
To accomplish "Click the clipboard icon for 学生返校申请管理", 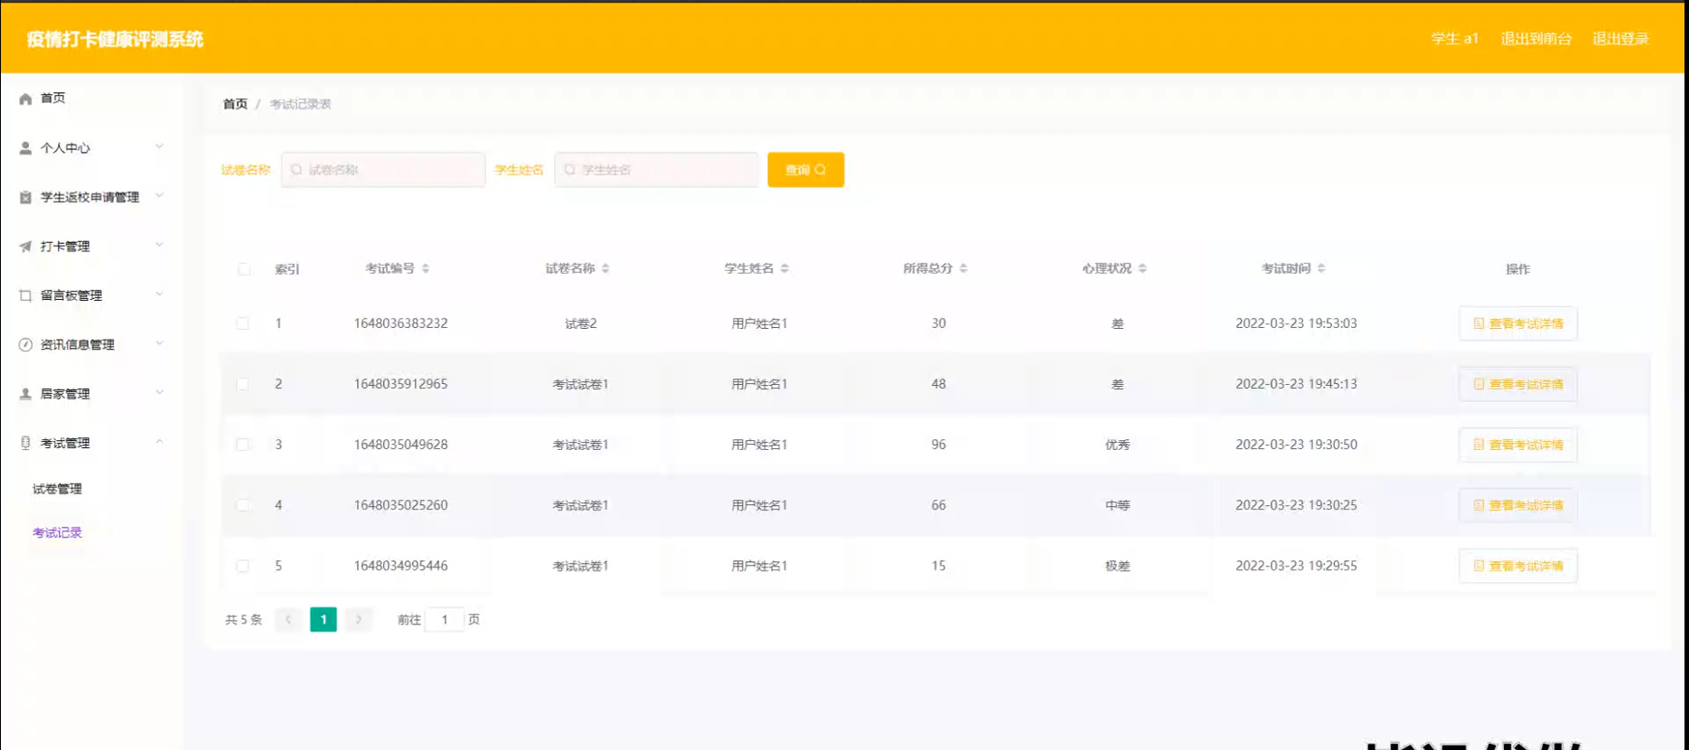I will point(25,197).
